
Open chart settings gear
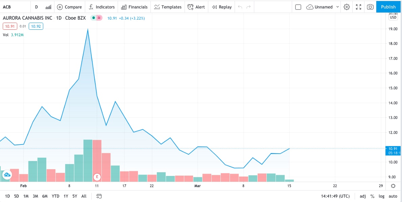click(x=347, y=7)
